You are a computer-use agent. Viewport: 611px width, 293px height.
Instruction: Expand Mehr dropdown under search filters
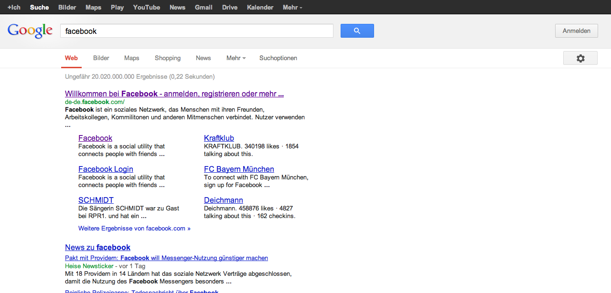[x=236, y=58]
